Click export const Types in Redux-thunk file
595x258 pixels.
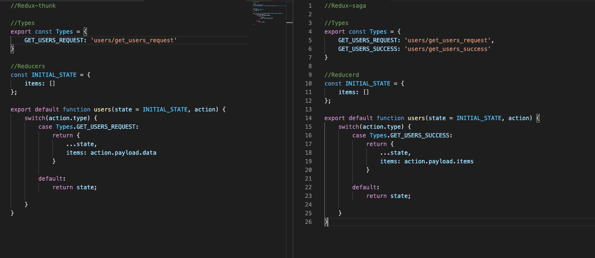[x=42, y=32]
